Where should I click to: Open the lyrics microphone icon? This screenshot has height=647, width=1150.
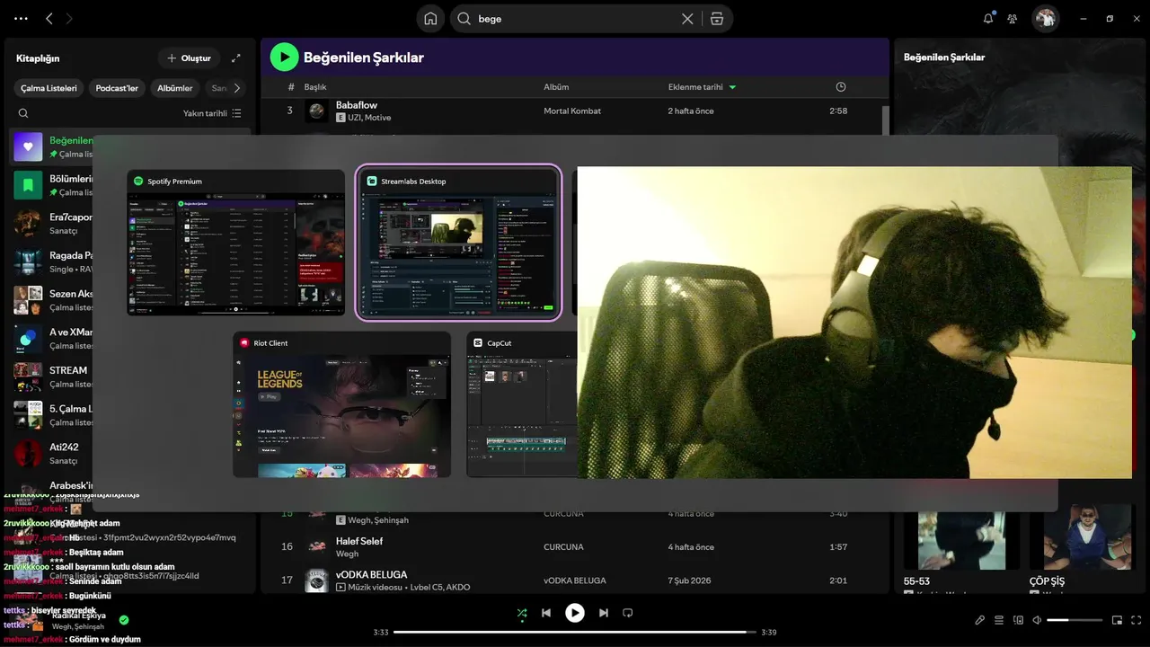980,620
